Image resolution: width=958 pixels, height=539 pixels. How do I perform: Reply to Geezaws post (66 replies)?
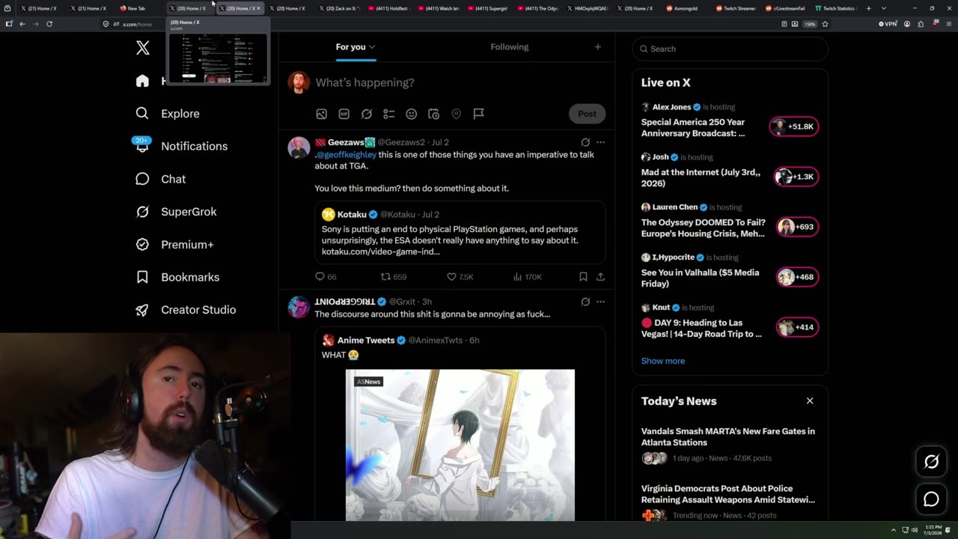coord(326,277)
